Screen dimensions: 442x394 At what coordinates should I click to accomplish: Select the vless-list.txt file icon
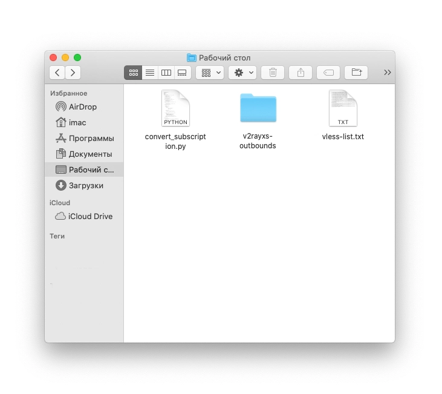tap(343, 108)
